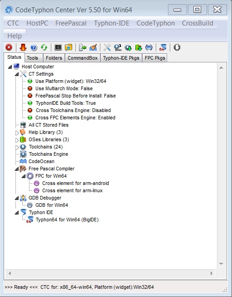The image size is (232, 297).
Task: Open the CTC menu
Action: click(13, 23)
